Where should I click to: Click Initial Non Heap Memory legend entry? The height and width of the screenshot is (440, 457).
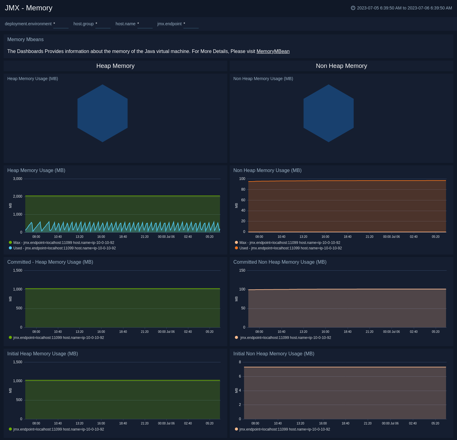[x=282, y=429]
